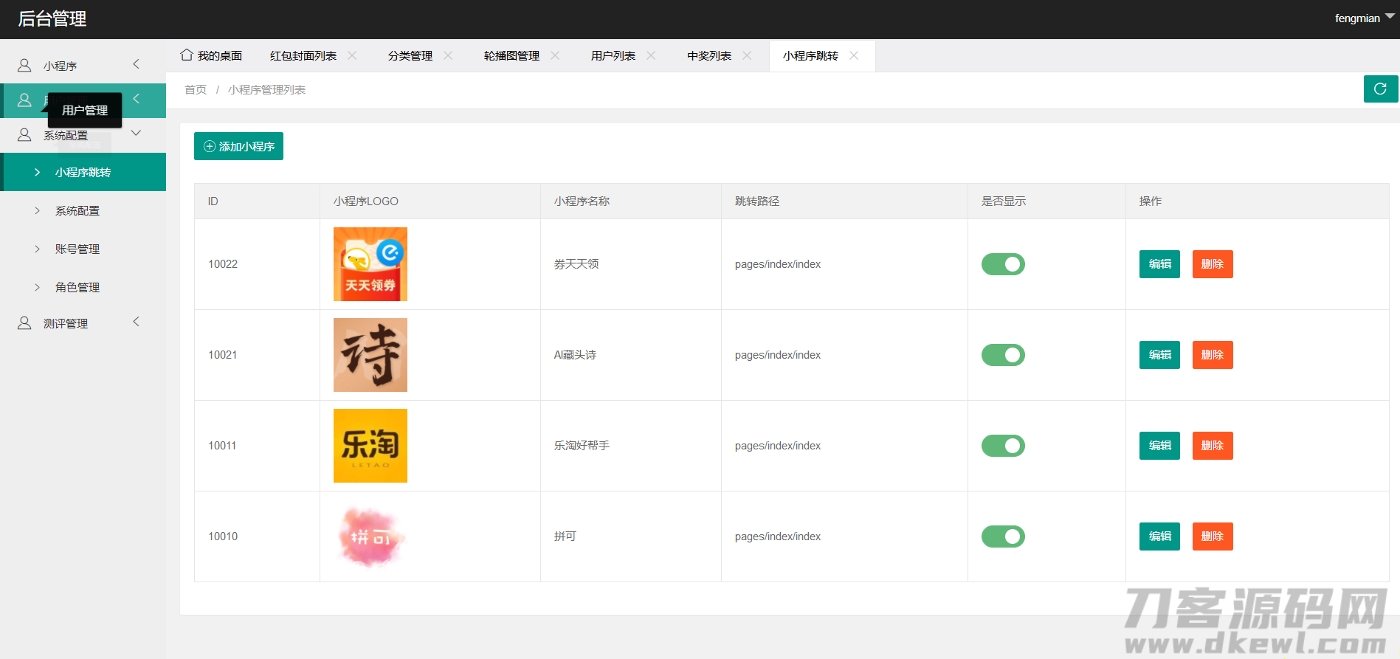
Task: Click the home icon on 我的桌面 tab
Action: [x=187, y=55]
